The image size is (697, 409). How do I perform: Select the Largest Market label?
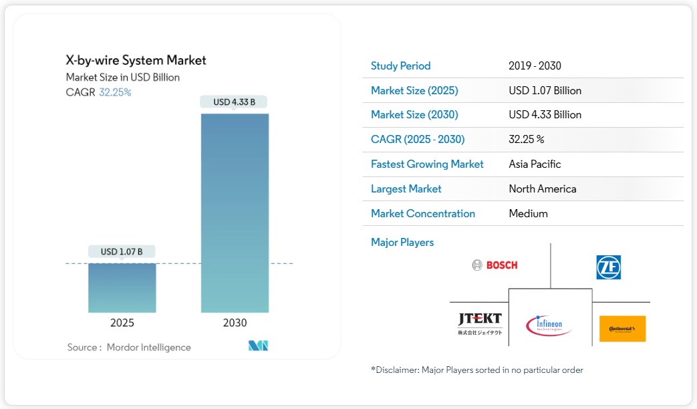(x=406, y=188)
